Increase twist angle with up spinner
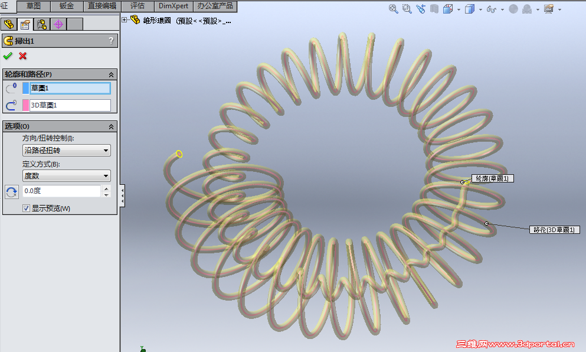This screenshot has width=586, height=352. (106, 188)
